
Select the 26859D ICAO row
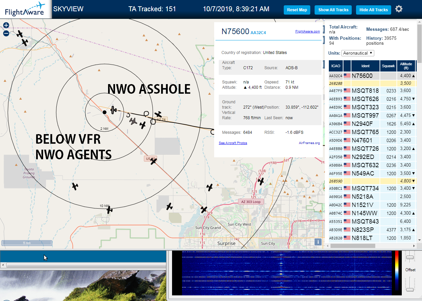click(x=372, y=181)
